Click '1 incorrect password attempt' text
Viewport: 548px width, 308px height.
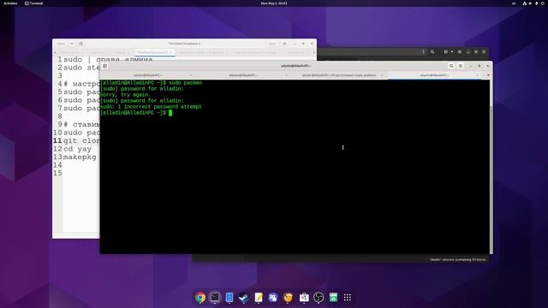160,107
